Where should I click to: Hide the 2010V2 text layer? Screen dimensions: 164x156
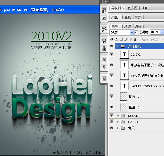tap(111, 54)
